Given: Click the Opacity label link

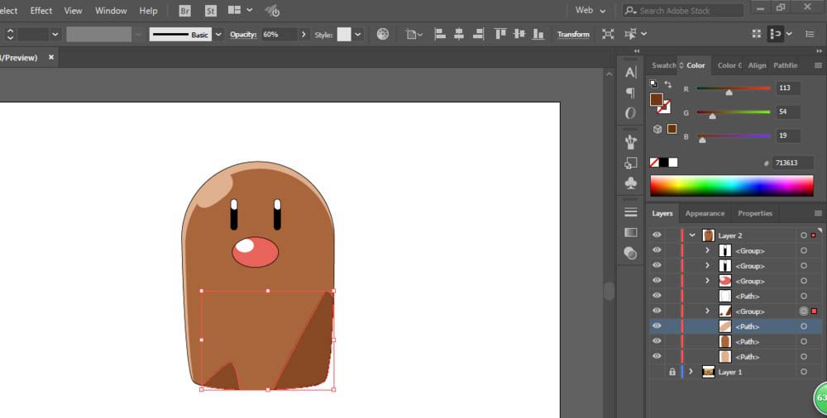Looking at the screenshot, I should [243, 34].
